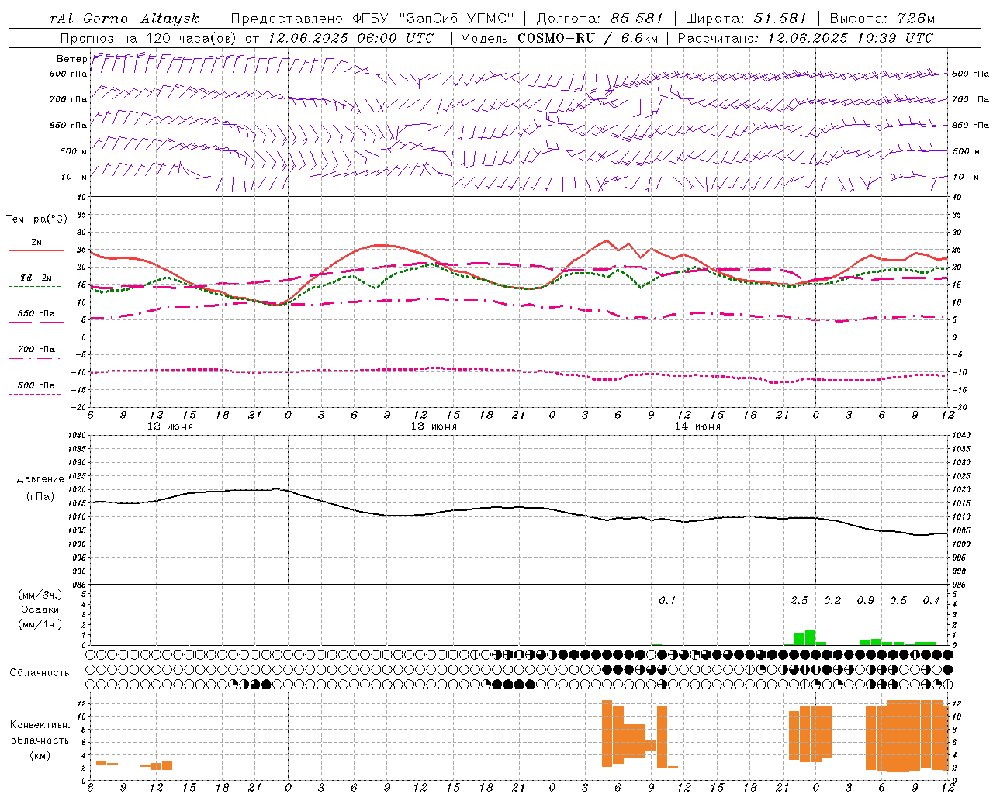Select the 'Широта: 51.581' header text
The height and width of the screenshot is (794, 993).
point(746,18)
